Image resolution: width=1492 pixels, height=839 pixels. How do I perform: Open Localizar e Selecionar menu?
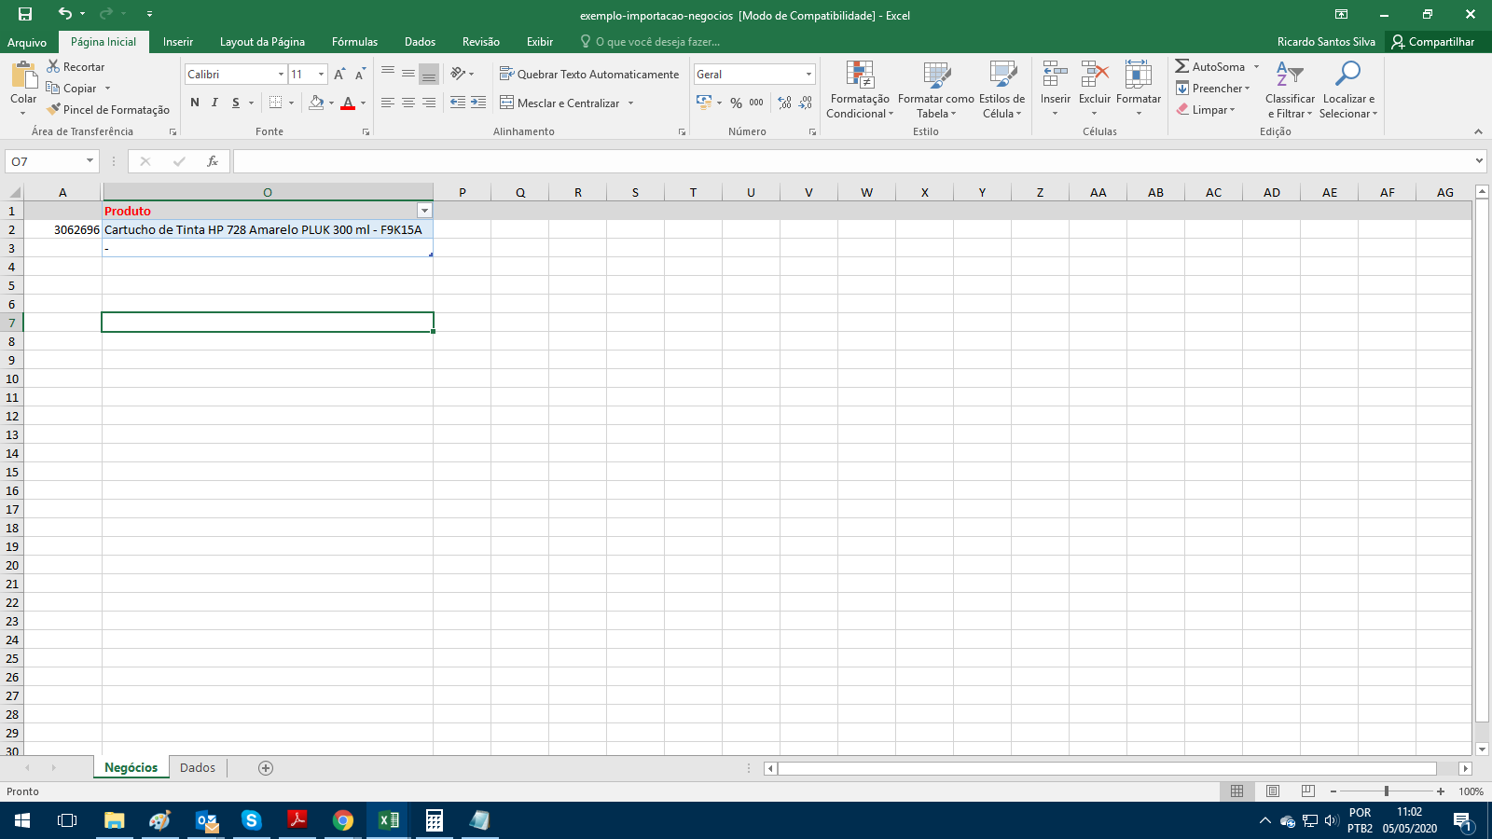pos(1348,89)
